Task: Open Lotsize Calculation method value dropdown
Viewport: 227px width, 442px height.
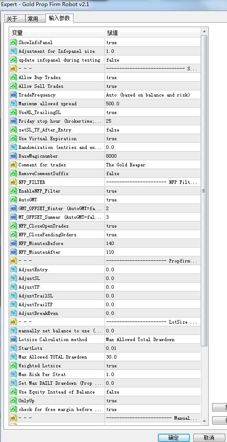Action: point(153,340)
